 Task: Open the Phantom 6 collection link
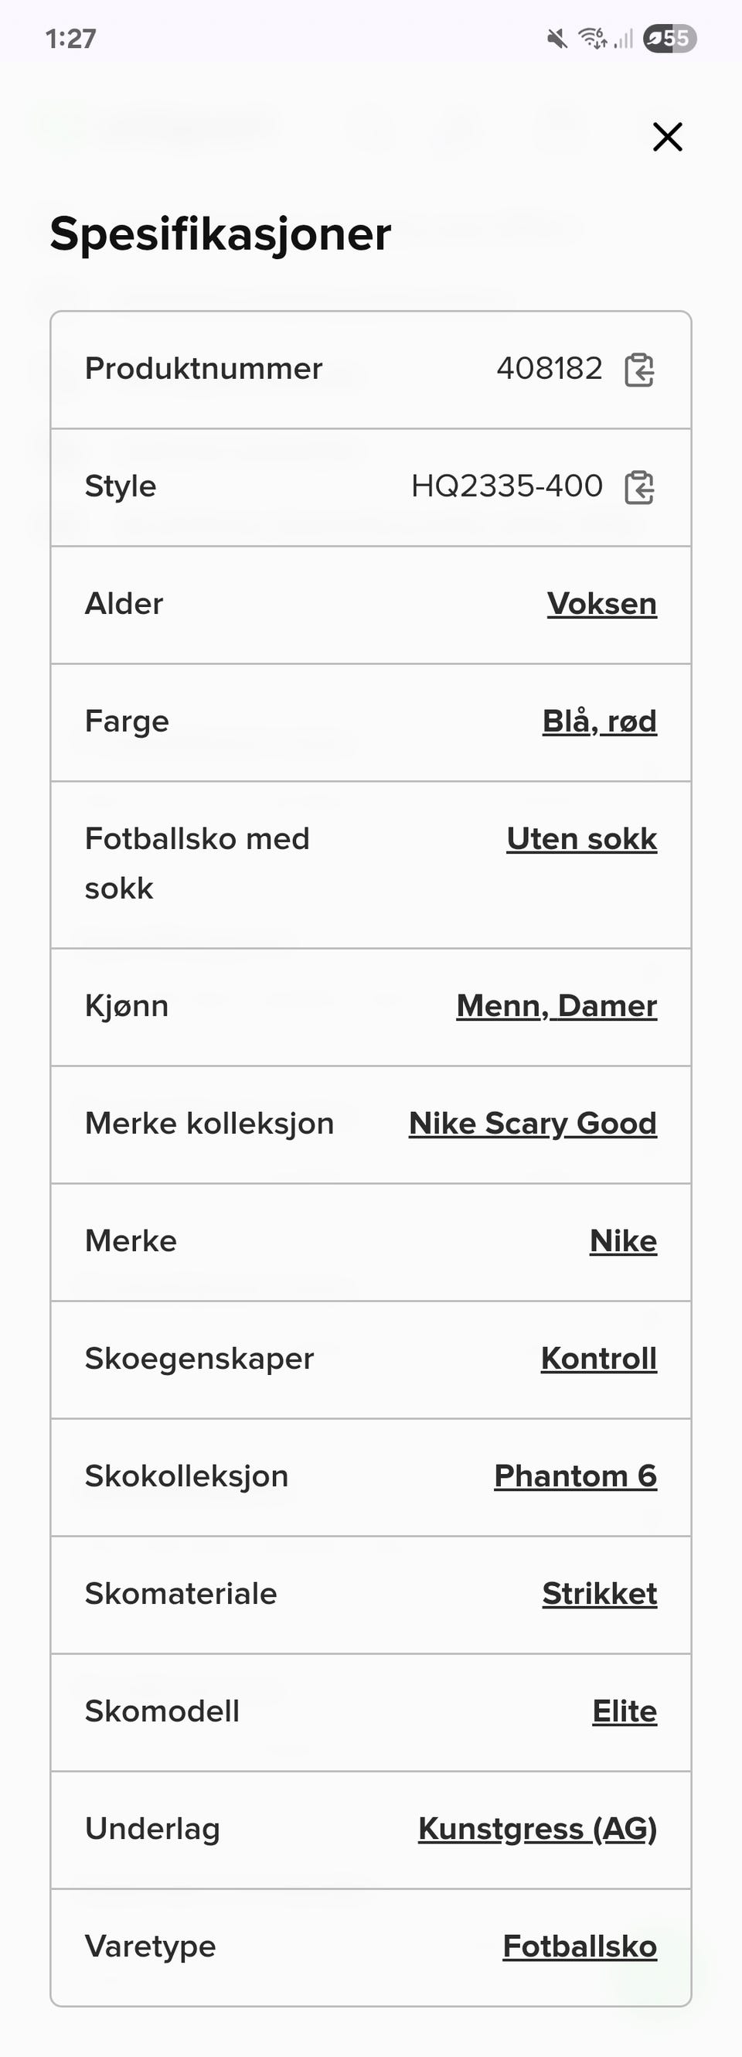575,1475
